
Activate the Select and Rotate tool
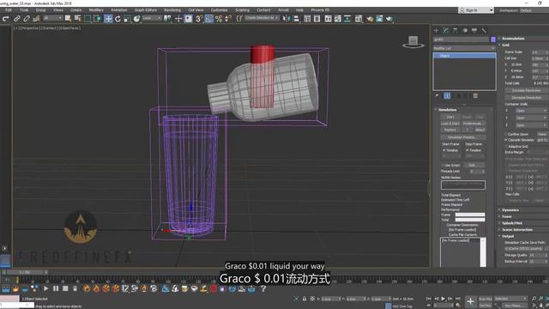[x=118, y=19]
